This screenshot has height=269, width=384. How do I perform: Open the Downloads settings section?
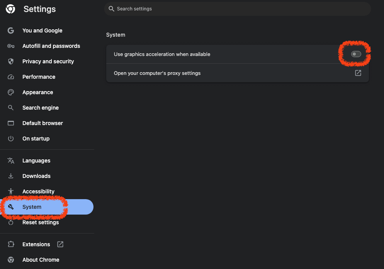coord(36,176)
